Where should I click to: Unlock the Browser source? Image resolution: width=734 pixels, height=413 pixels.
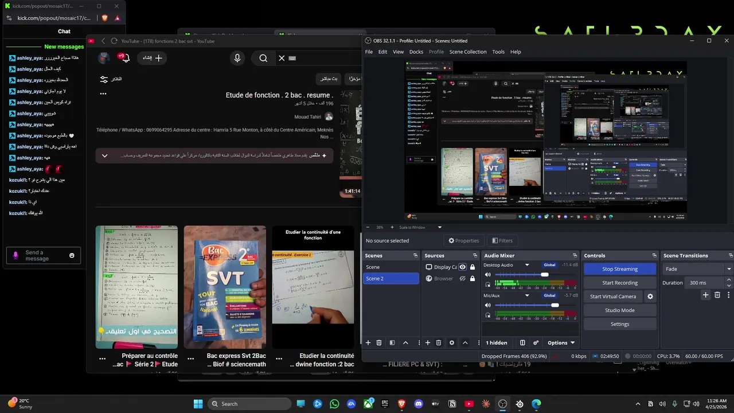pyautogui.click(x=473, y=278)
